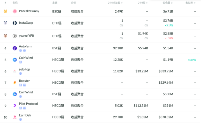Click the InstaDapp logo icon
The image size is (201, 123).
(15, 23)
